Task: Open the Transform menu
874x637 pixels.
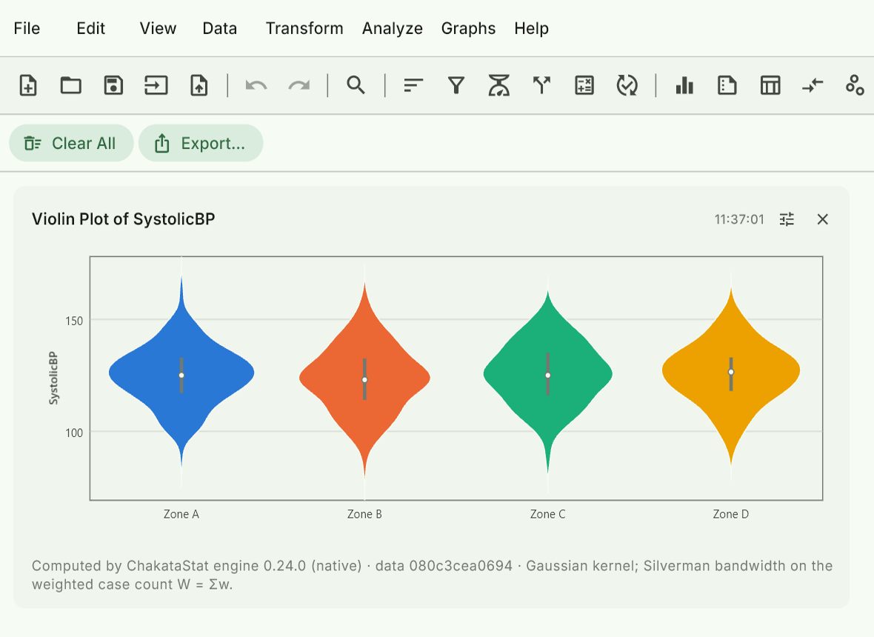Action: [x=304, y=28]
